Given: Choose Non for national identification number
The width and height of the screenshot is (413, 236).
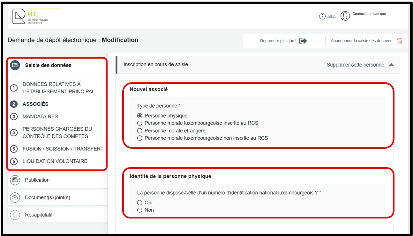Looking at the screenshot, I should coord(139,210).
